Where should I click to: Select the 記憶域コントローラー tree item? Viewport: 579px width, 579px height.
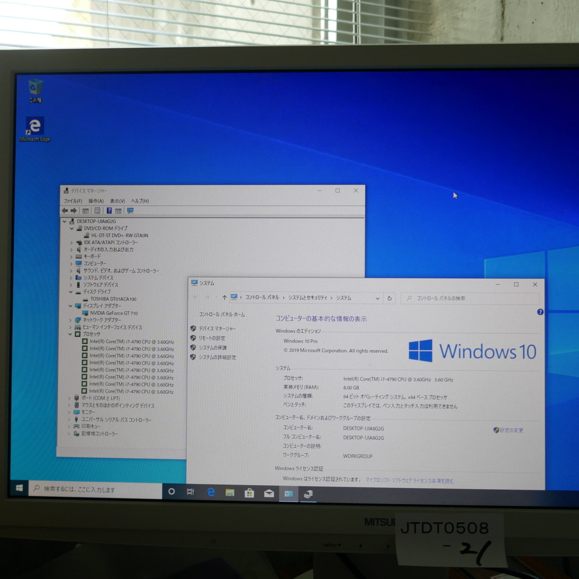coord(99,434)
